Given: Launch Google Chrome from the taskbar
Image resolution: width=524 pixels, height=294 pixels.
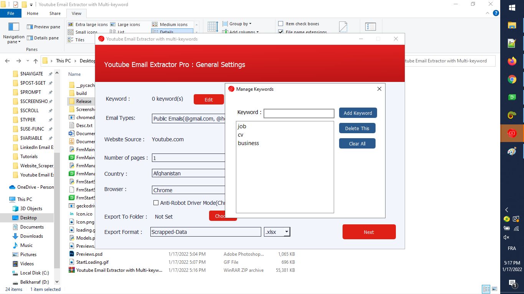Looking at the screenshot, I should coord(512,79).
